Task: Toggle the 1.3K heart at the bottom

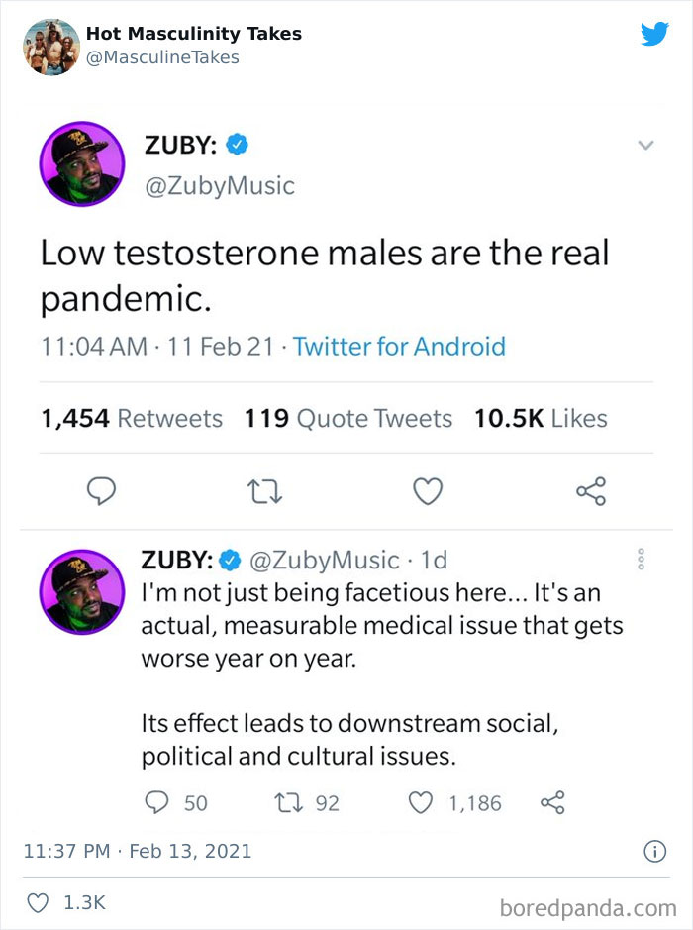Action: coord(38,903)
